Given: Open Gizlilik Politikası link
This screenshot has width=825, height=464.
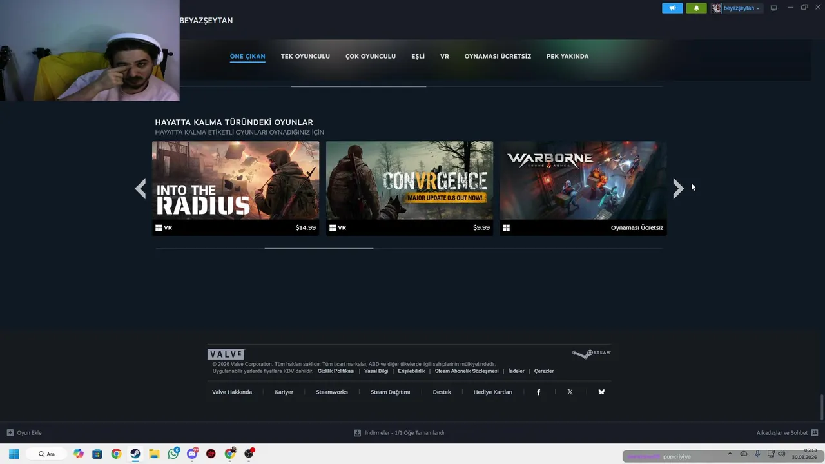Looking at the screenshot, I should click(336, 371).
